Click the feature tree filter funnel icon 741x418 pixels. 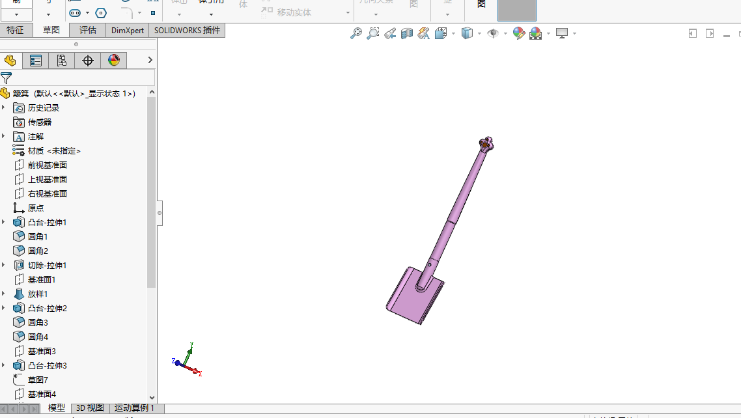point(6,78)
